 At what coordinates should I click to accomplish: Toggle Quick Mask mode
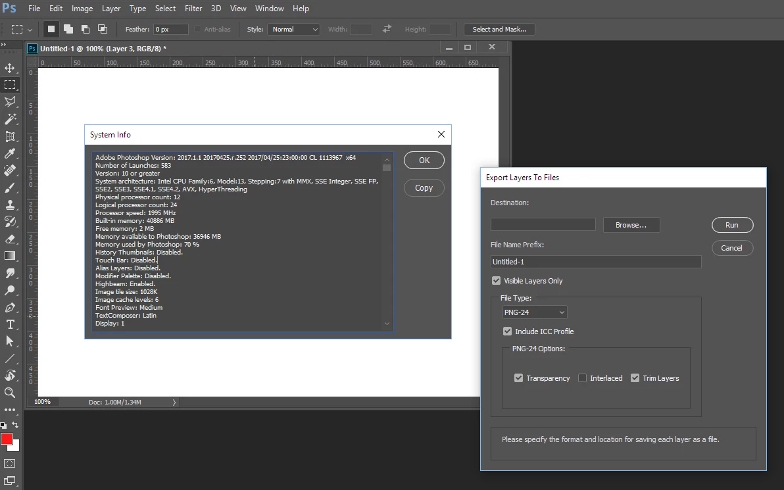pos(9,464)
